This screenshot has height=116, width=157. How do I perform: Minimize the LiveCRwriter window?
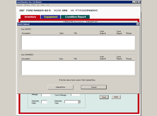coord(134,2)
